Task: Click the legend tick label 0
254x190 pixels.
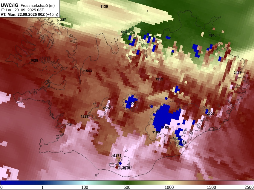Action: tap(1, 187)
